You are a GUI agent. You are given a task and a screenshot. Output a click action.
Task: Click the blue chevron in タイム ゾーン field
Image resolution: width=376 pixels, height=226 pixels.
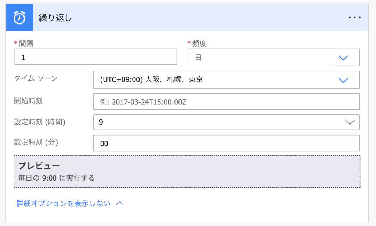[x=343, y=80]
